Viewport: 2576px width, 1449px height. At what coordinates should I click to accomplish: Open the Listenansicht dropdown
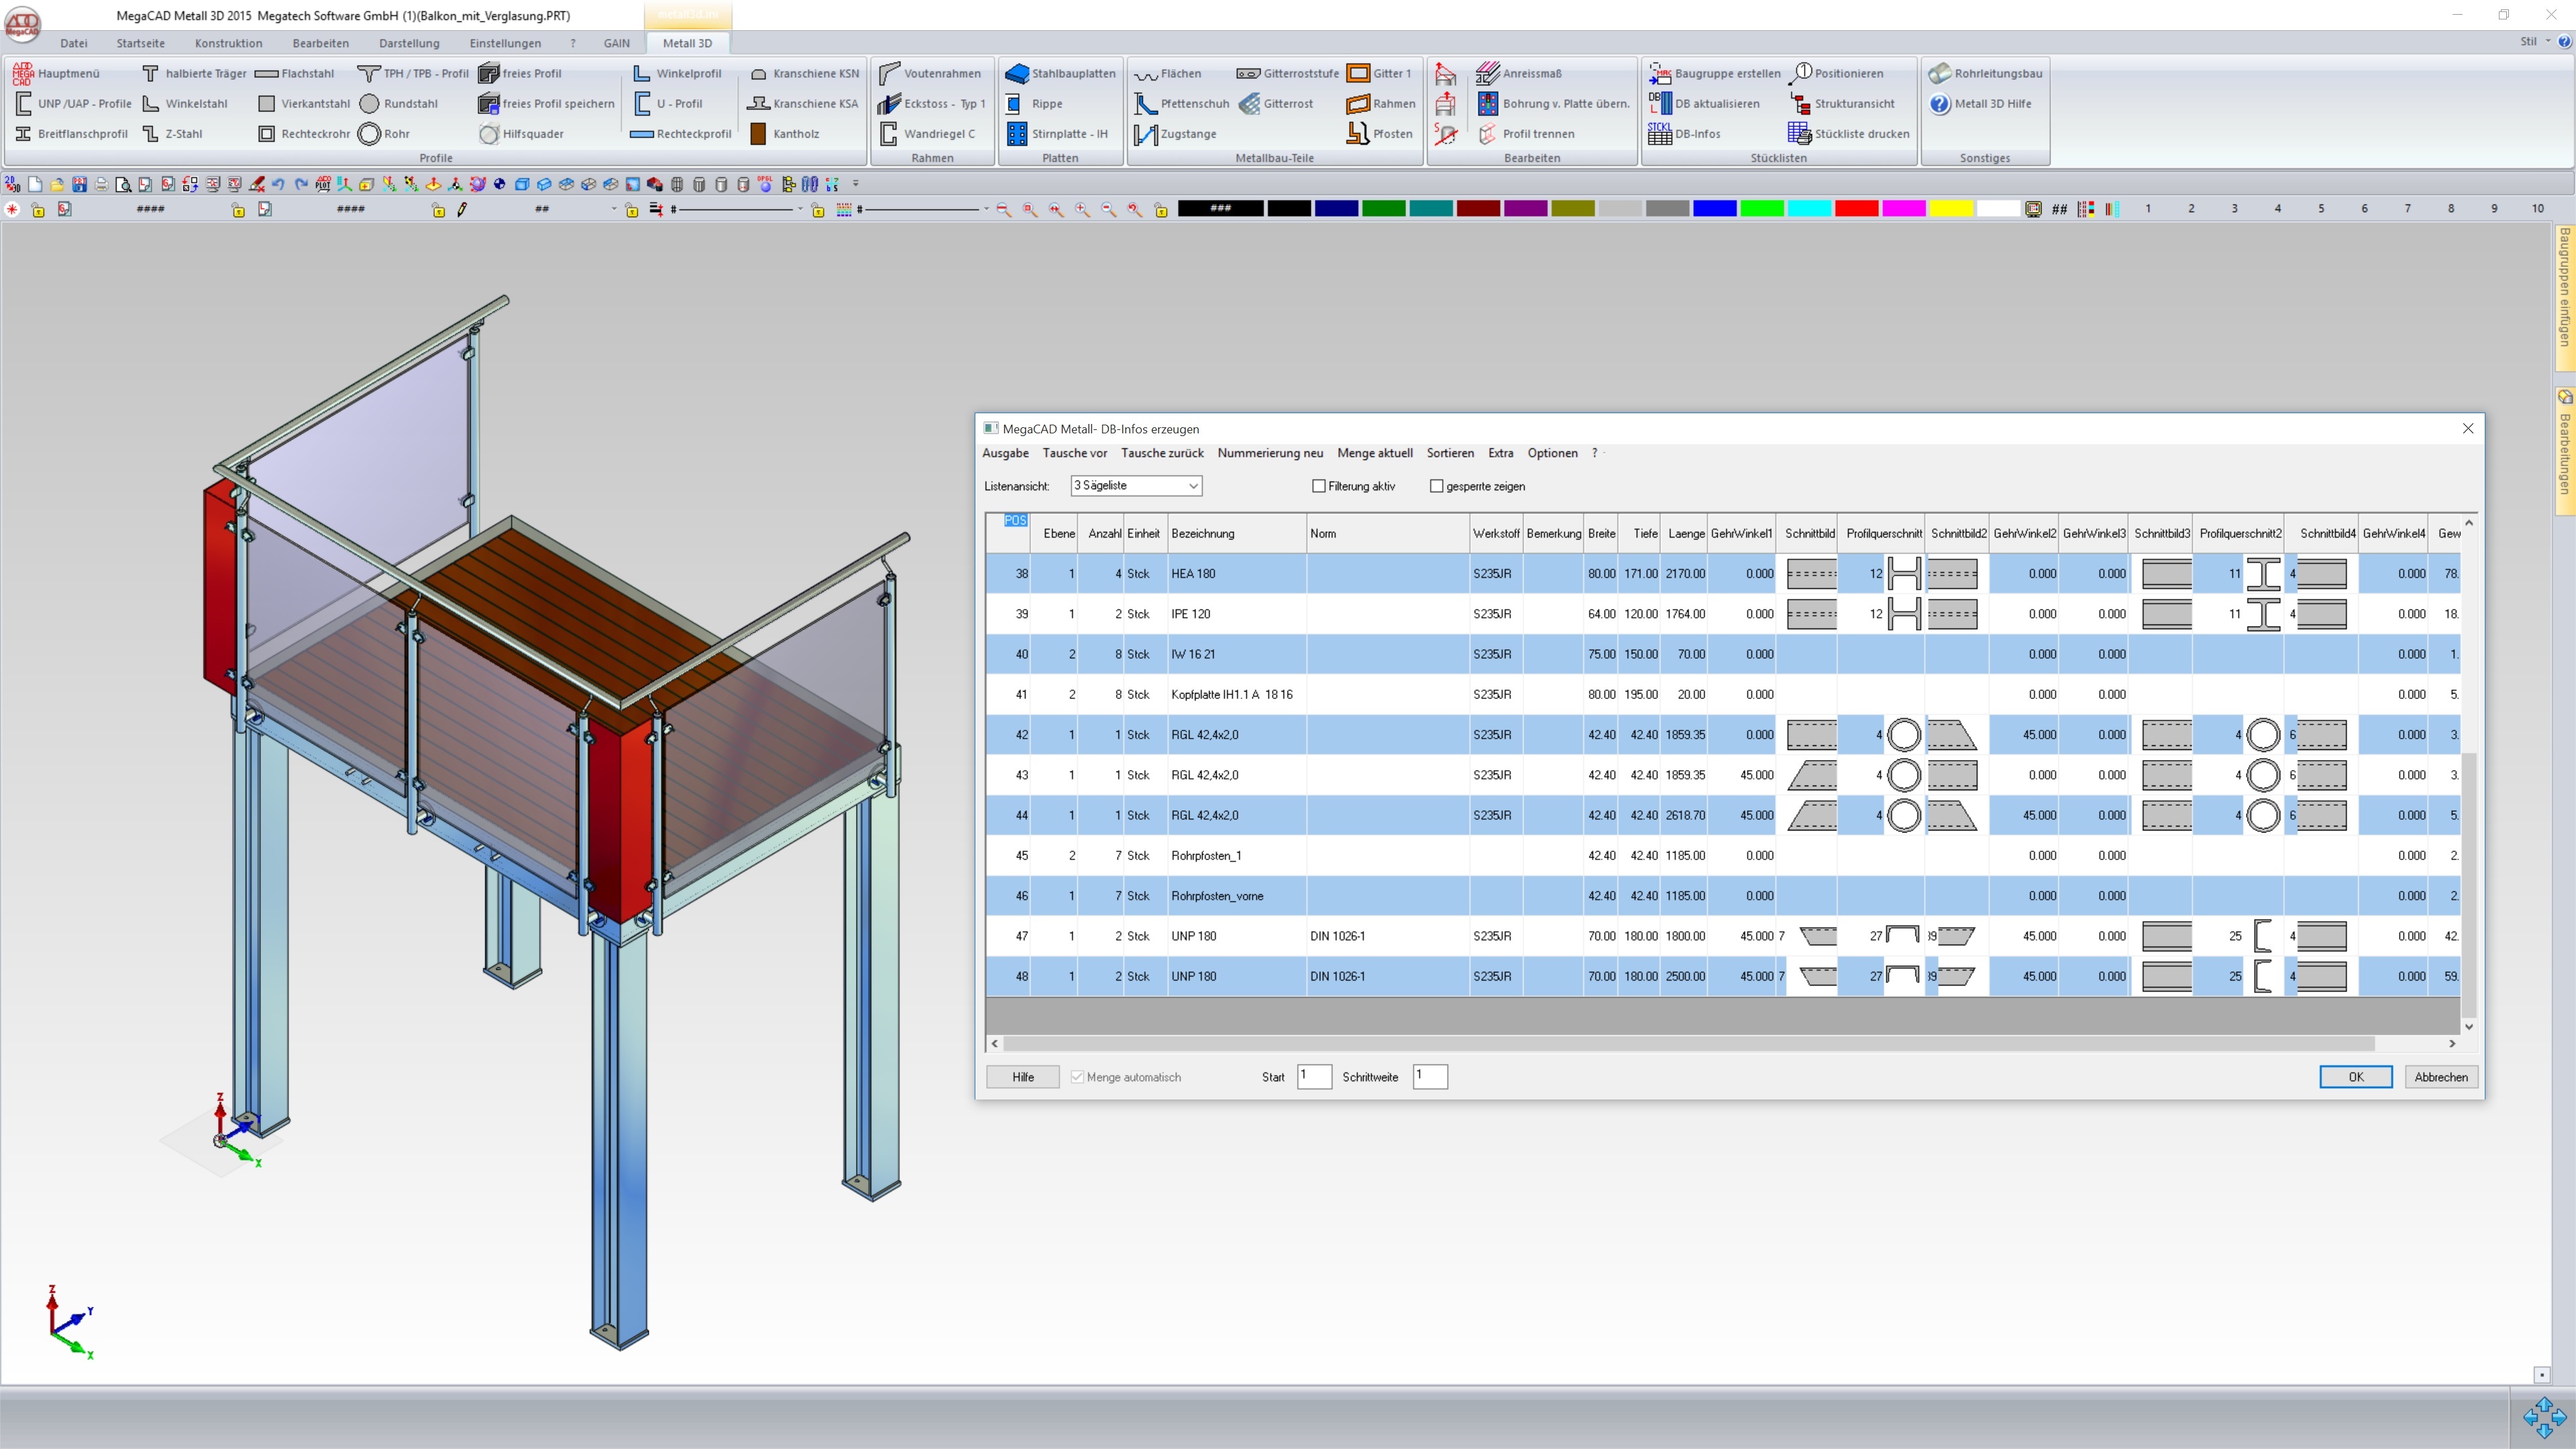tap(1136, 485)
